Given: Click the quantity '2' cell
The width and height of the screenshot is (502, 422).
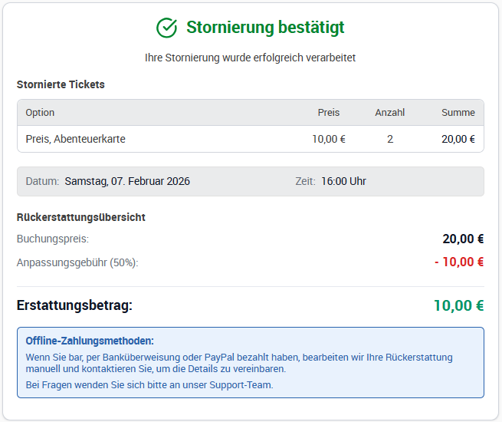Looking at the screenshot, I should 390,139.
